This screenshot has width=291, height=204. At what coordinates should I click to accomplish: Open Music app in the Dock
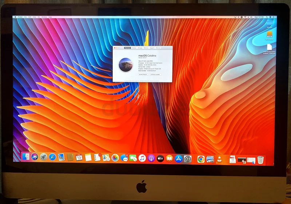pyautogui.click(x=142, y=158)
